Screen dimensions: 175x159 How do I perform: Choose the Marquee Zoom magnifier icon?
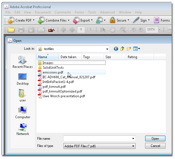click(123, 29)
